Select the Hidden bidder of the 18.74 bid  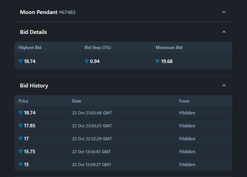pyautogui.click(x=187, y=113)
